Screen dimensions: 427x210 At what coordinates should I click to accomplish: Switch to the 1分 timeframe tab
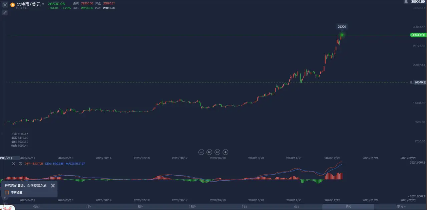click(88, 207)
